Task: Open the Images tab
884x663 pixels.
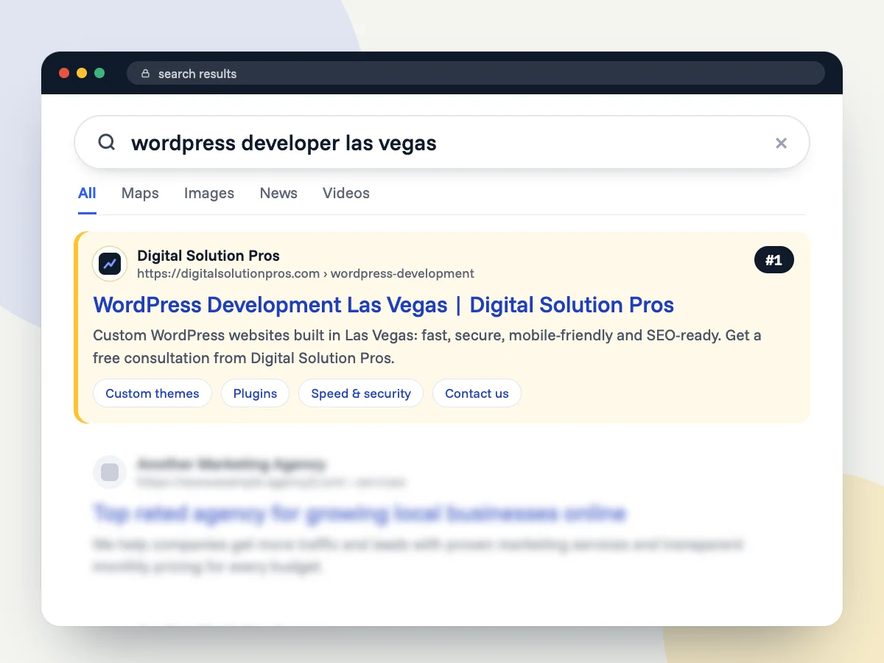Action: pyautogui.click(x=209, y=193)
